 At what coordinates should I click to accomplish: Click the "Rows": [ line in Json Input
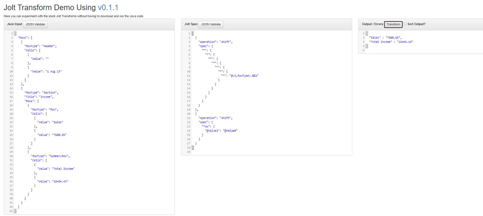(25, 38)
